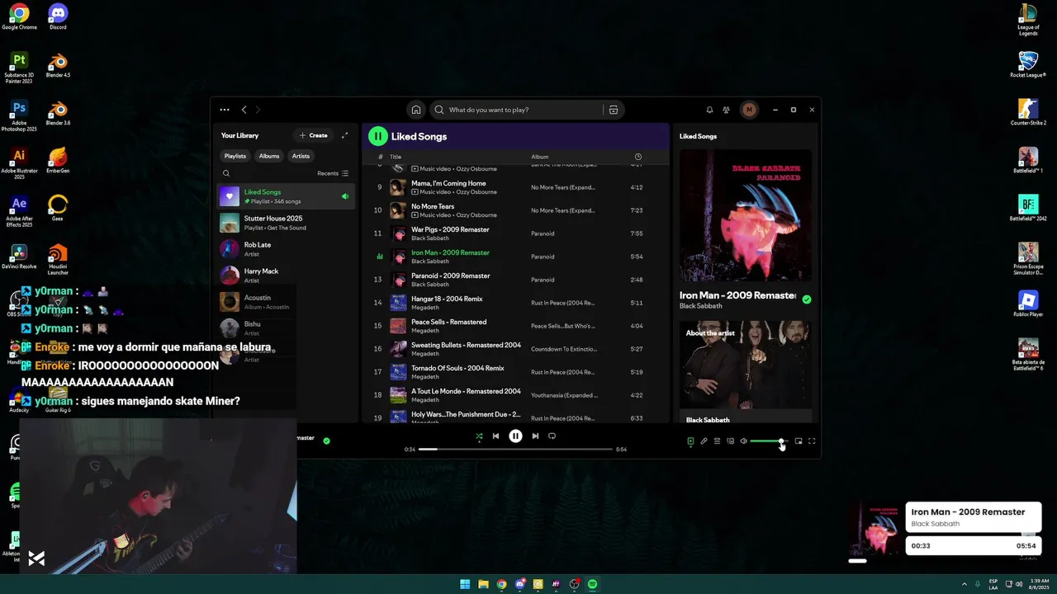Open connect to a device icon
This screenshot has width=1057, height=594.
pos(730,441)
